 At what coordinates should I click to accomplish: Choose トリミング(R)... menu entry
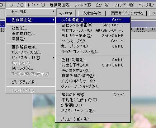pos(31,68)
